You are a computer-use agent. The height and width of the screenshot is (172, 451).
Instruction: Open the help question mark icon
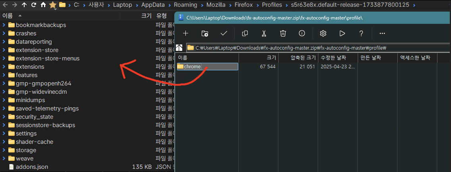coord(361,33)
